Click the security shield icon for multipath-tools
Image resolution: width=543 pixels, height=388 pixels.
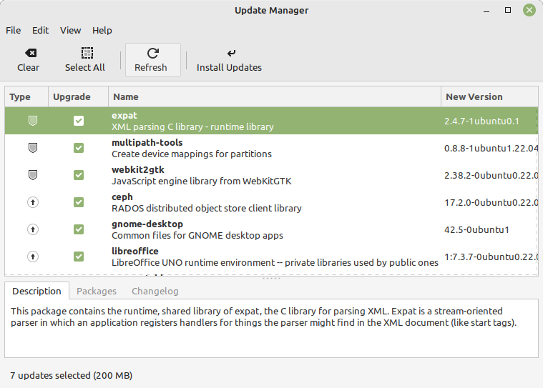[x=33, y=148]
